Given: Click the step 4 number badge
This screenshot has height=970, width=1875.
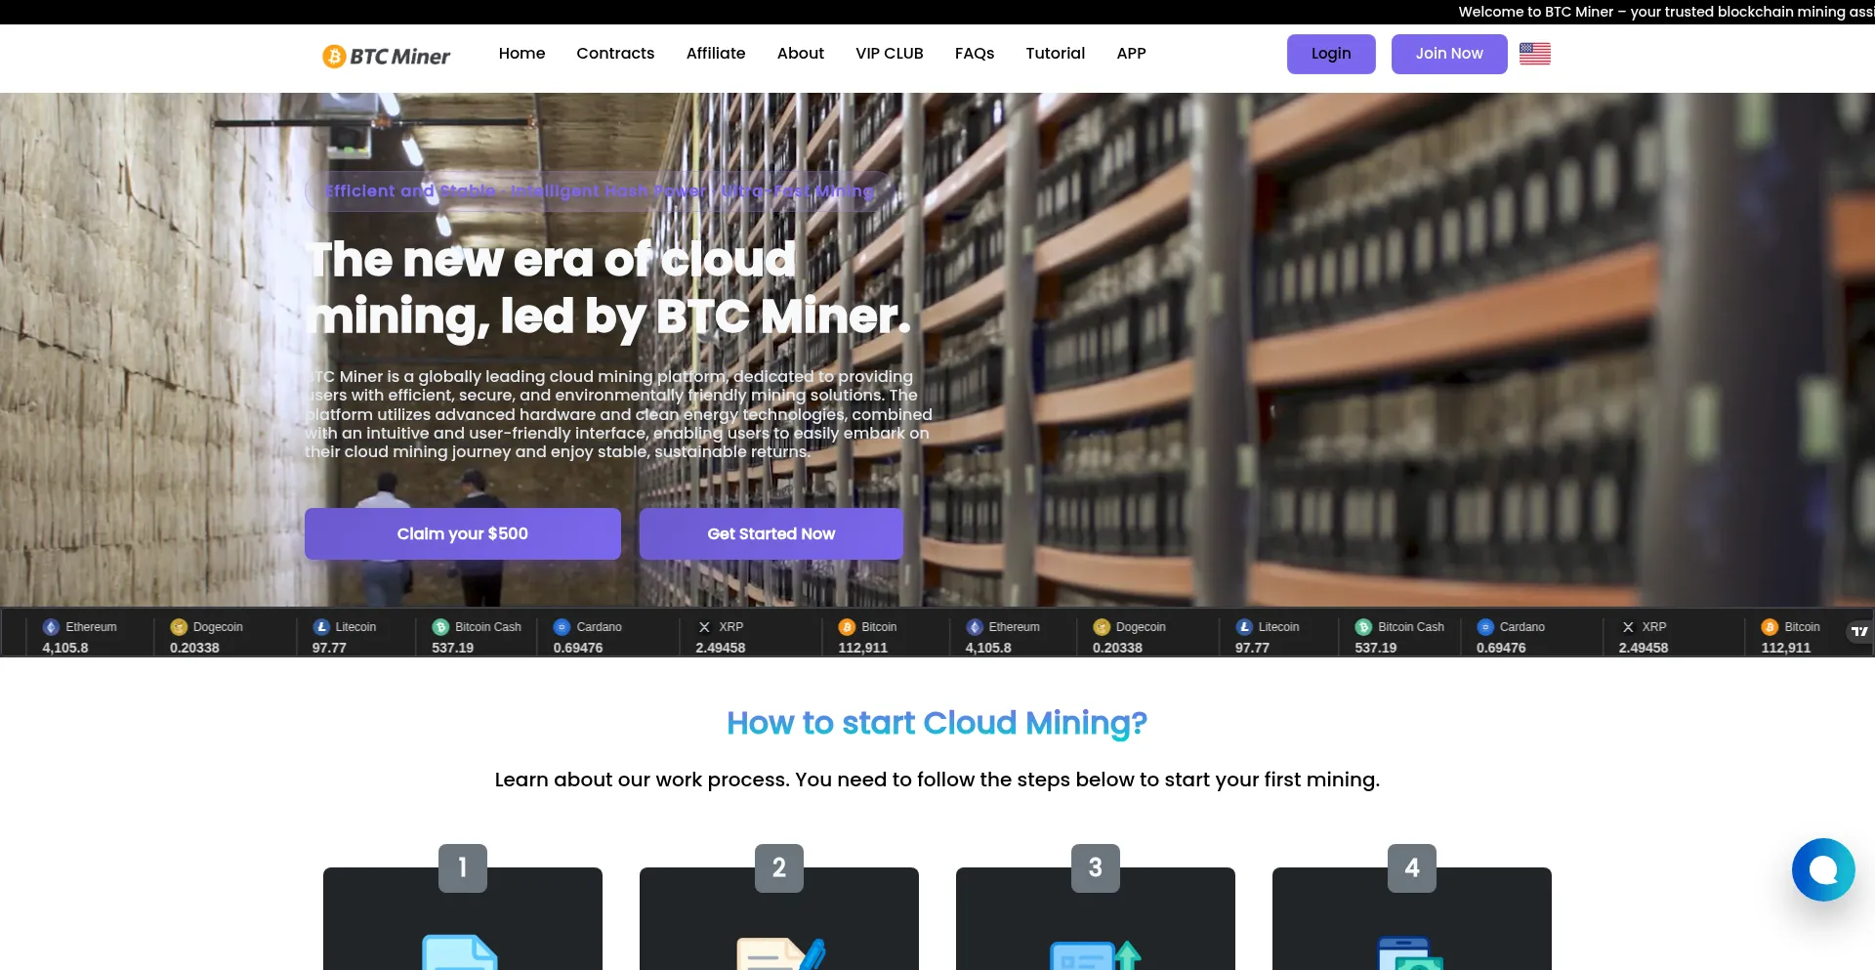Looking at the screenshot, I should tap(1412, 867).
